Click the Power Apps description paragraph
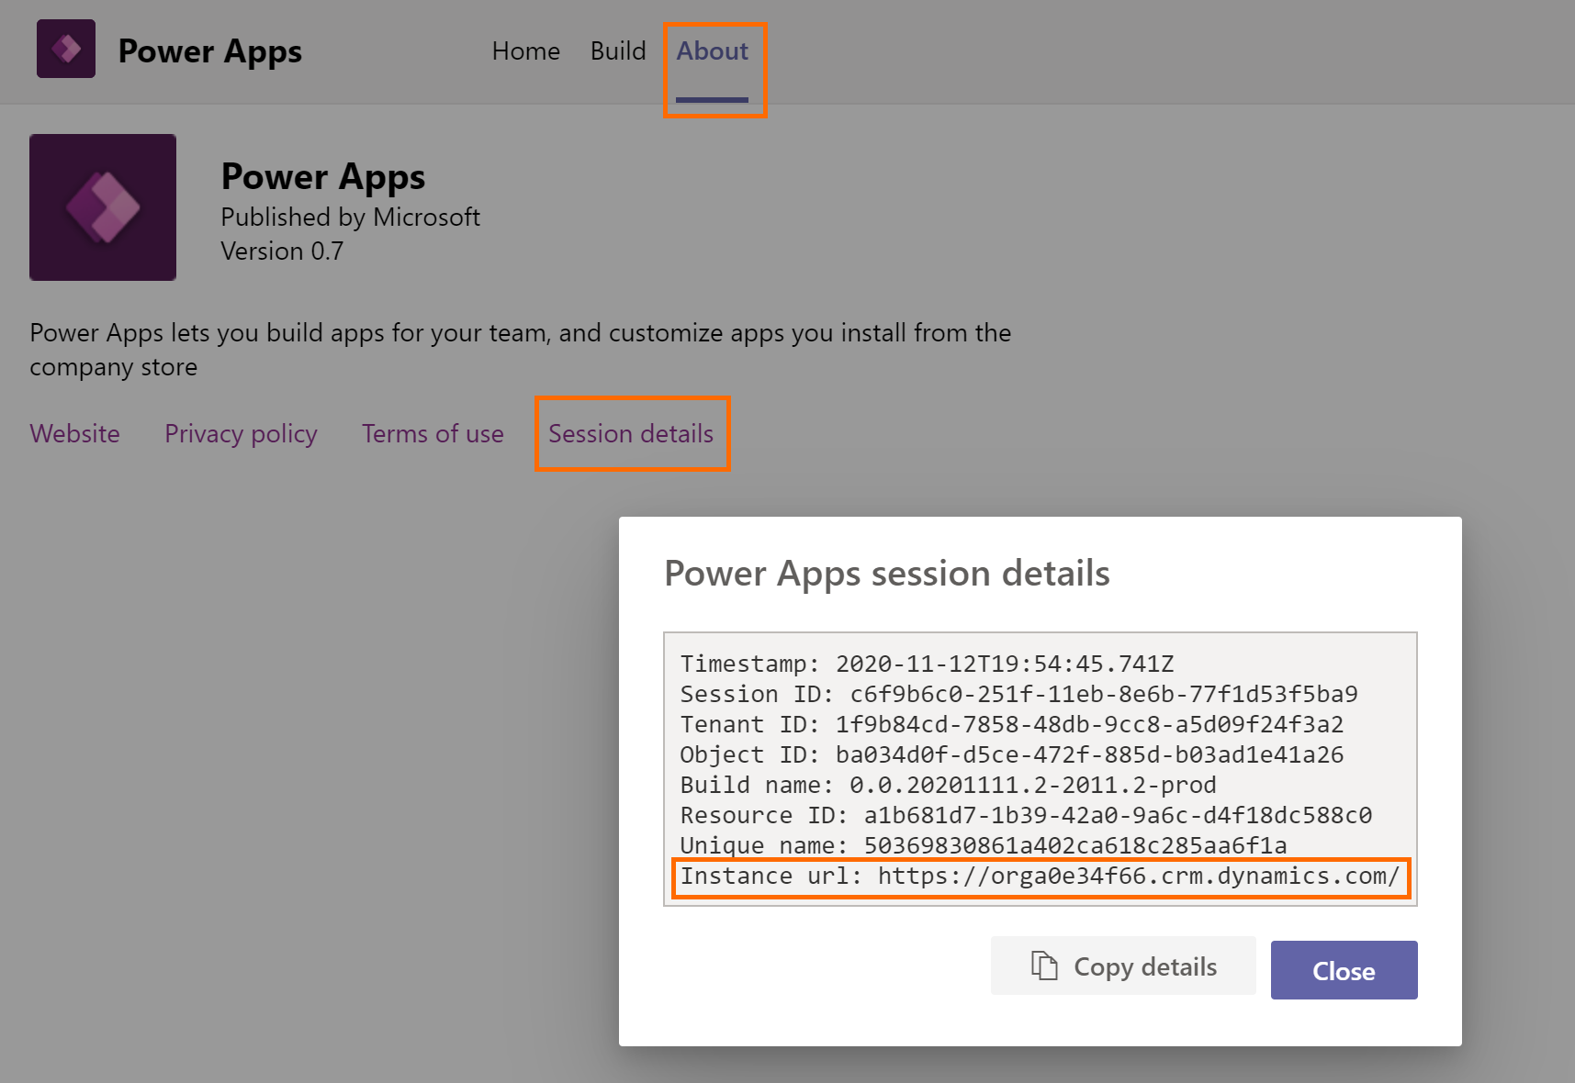1575x1083 pixels. point(520,349)
